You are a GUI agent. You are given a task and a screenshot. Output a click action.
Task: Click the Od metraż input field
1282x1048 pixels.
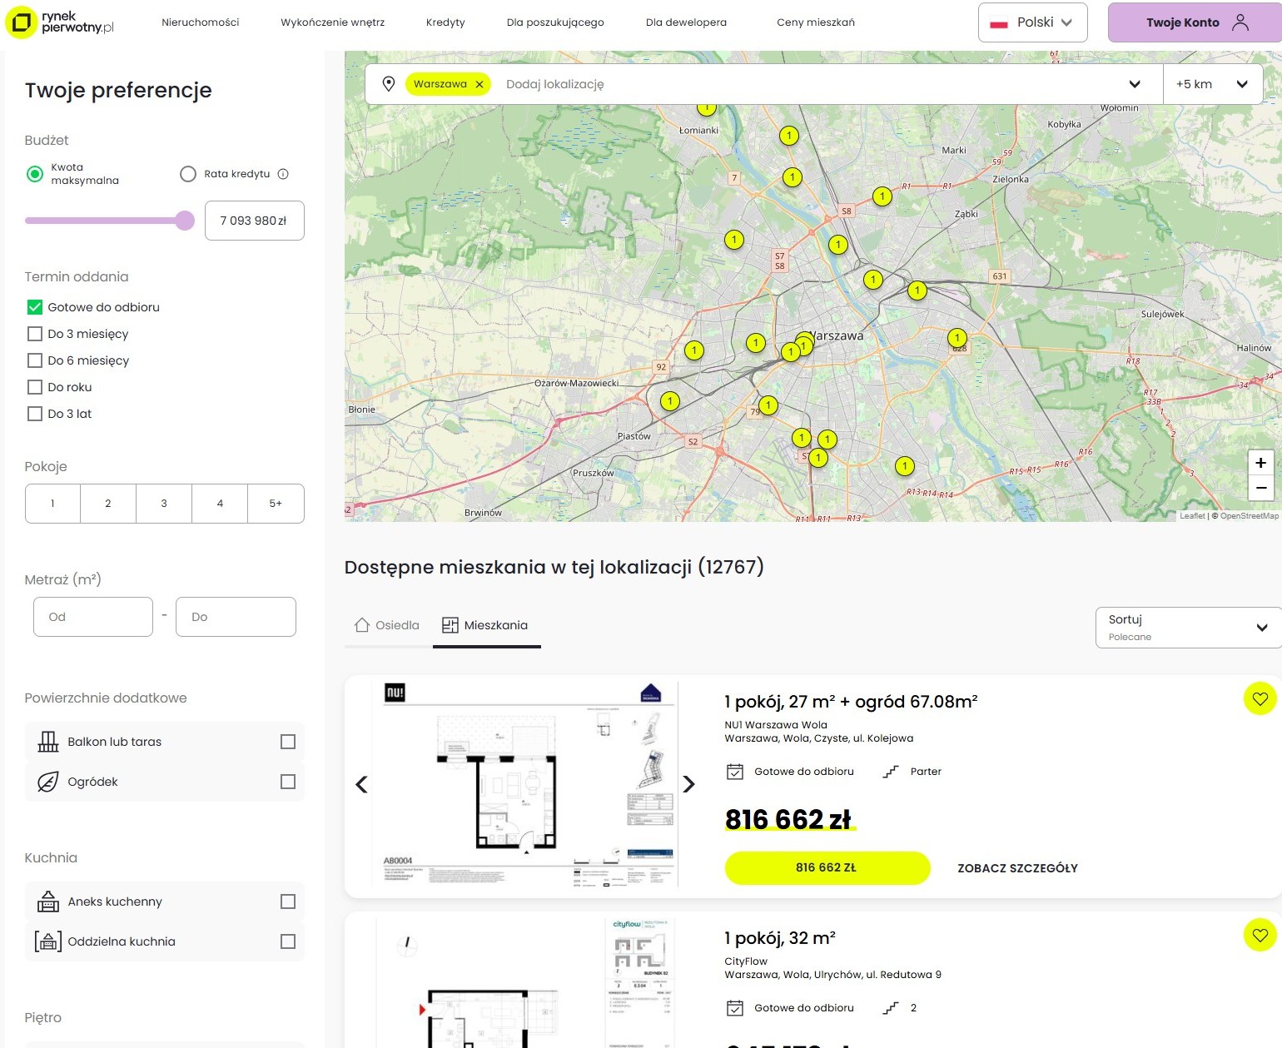click(92, 616)
